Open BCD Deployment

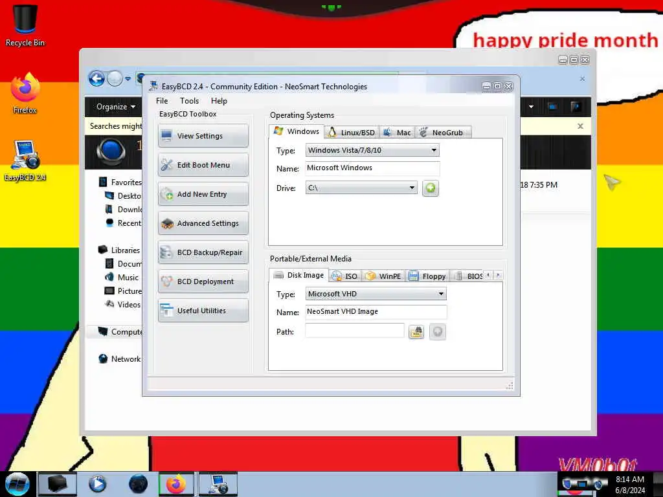203,282
